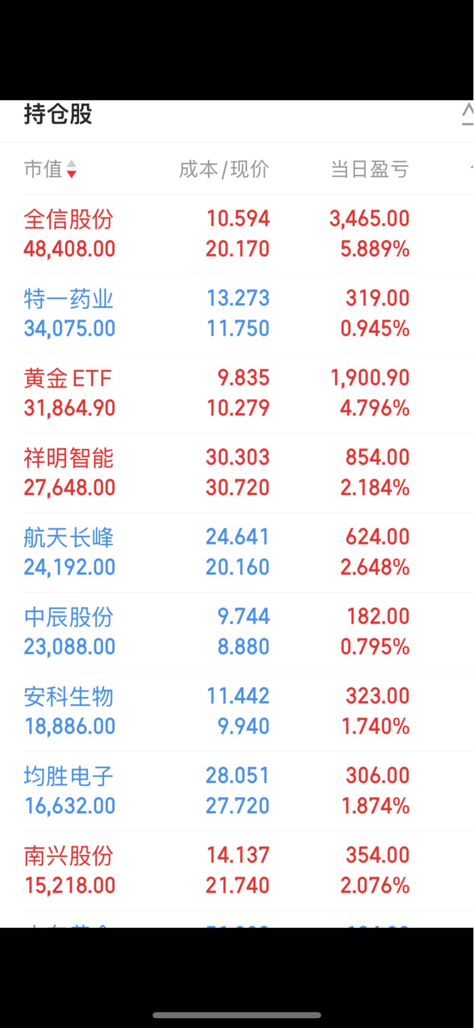Sort holdings by 当日盈亏 column
Viewport: 474px width, 1028px height.
click(370, 169)
